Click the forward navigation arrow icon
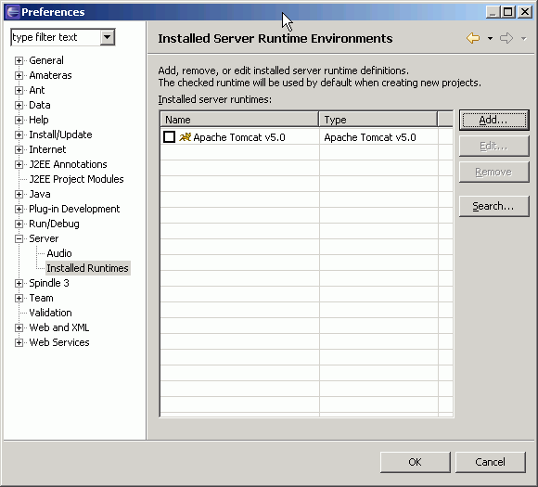The width and height of the screenshot is (538, 487). 506,38
